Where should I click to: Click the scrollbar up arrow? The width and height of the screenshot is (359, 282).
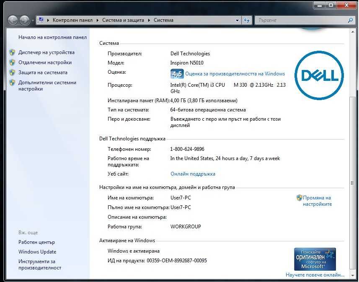(353, 32)
